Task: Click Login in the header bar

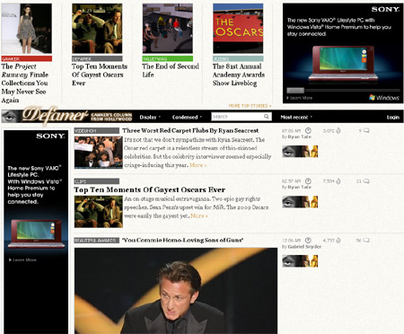Action: pyautogui.click(x=392, y=117)
